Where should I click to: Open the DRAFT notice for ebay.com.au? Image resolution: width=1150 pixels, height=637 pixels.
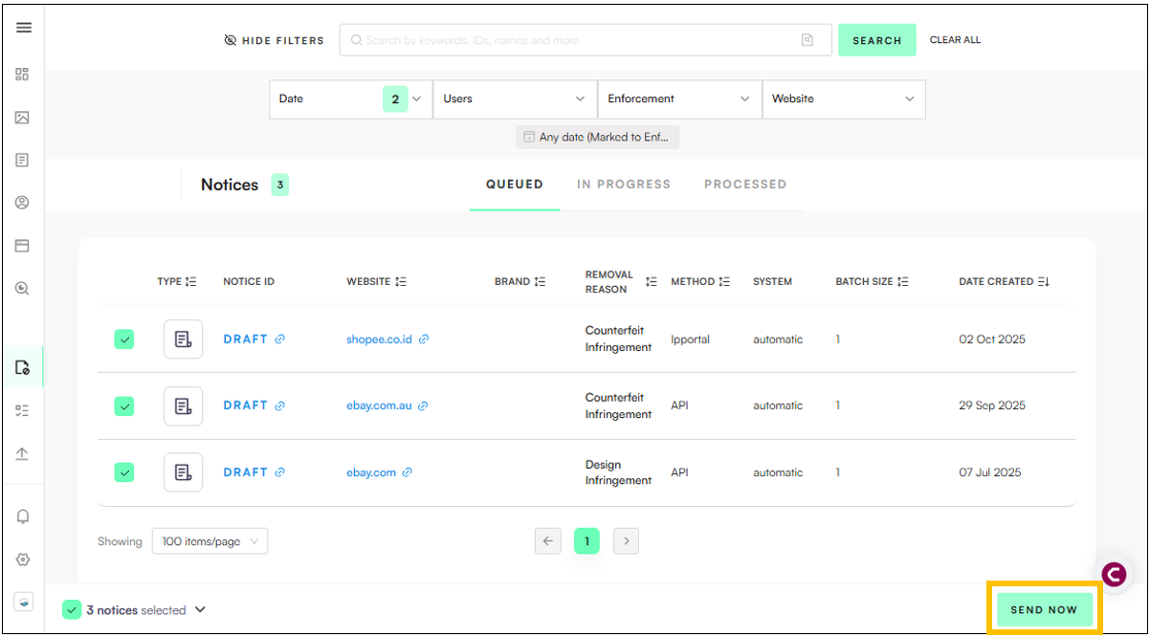pyautogui.click(x=246, y=406)
